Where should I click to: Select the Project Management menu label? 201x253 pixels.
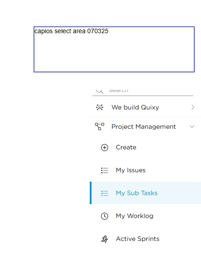point(144,126)
